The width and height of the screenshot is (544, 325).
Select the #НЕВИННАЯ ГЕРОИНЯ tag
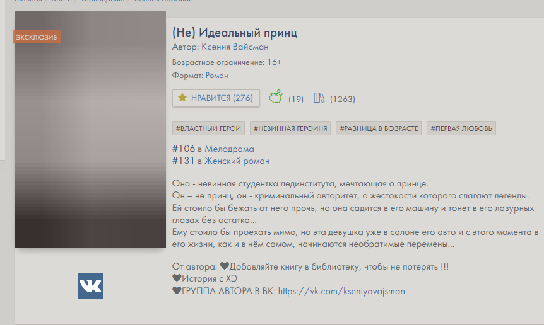coord(290,128)
